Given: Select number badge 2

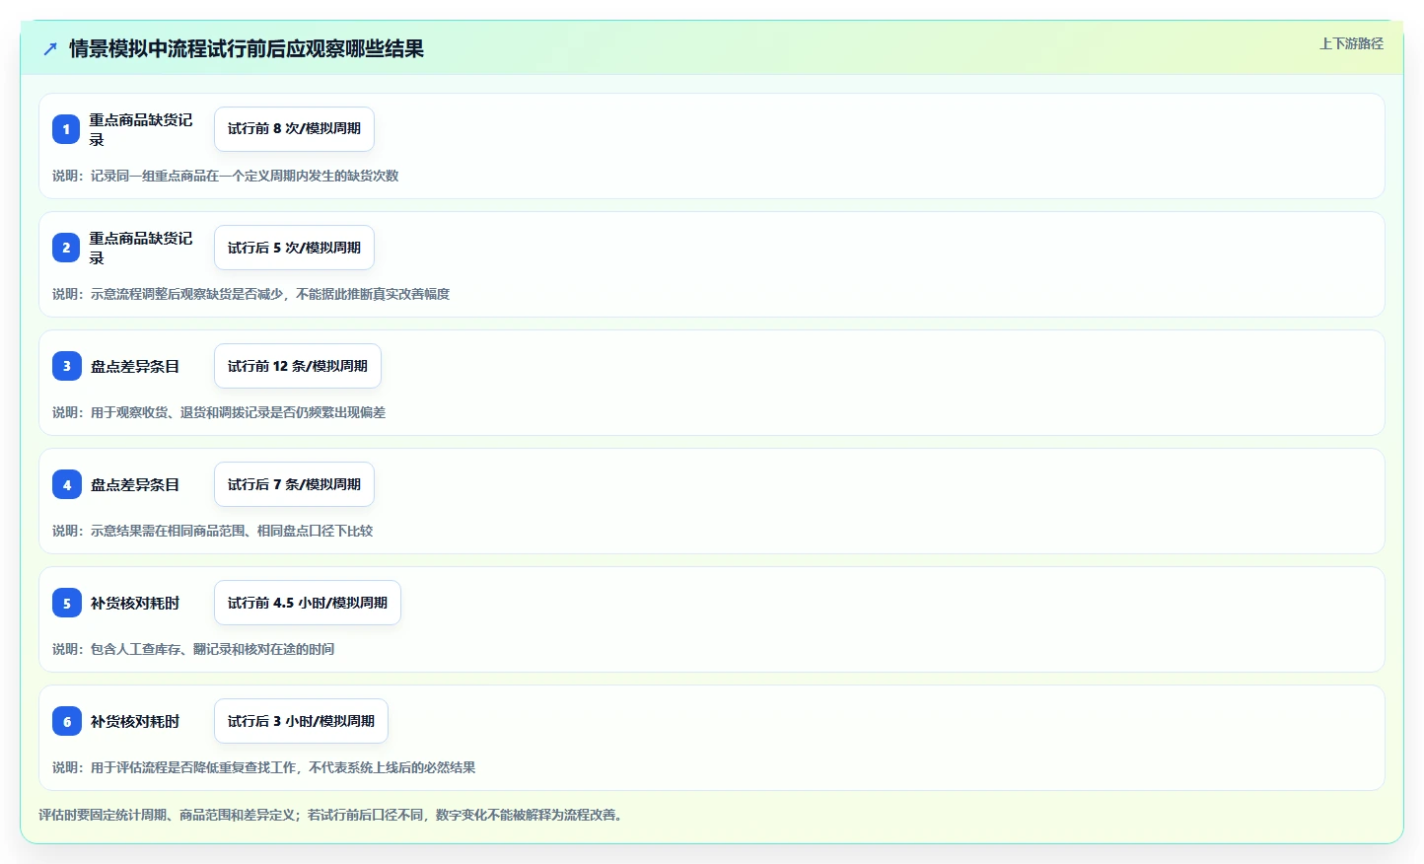Looking at the screenshot, I should pyautogui.click(x=66, y=248).
